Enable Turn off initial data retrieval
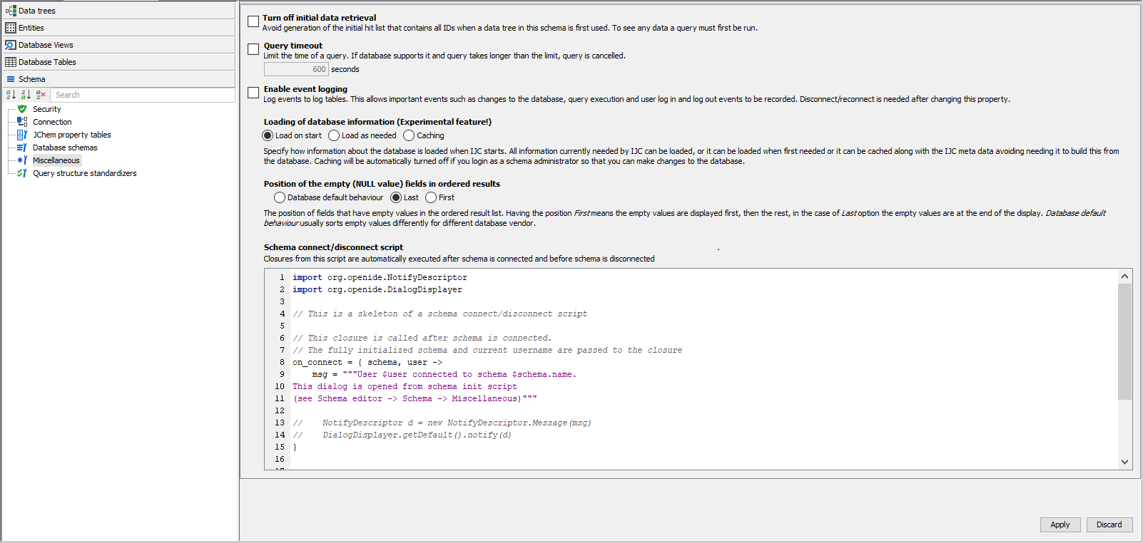Screen dimensions: 1143x543 pos(253,21)
